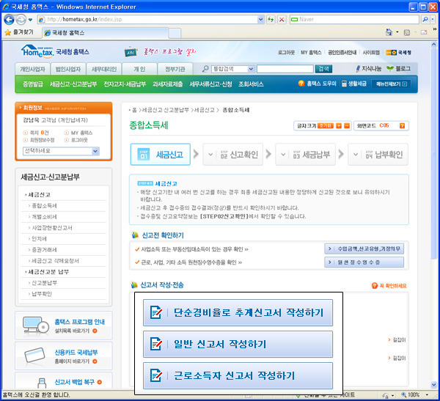Click 국세청 logo link at top right
440x401 pixels.
click(398, 53)
